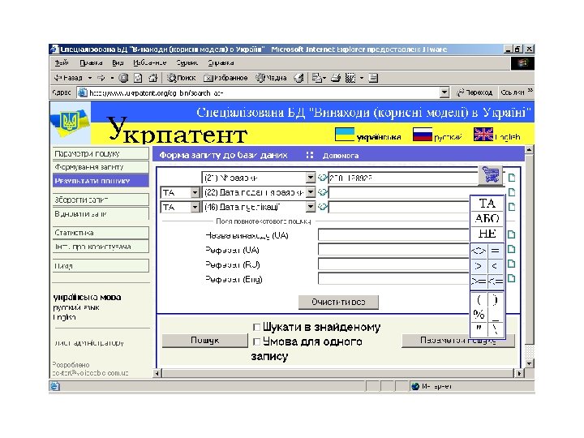The height and width of the screenshot is (438, 584).
Task: Insert the not-equal <> operator
Action: pyautogui.click(x=479, y=251)
